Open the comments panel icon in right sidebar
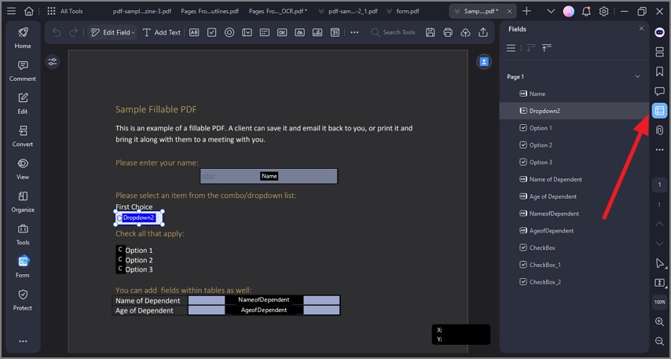671x359 pixels. 659,91
